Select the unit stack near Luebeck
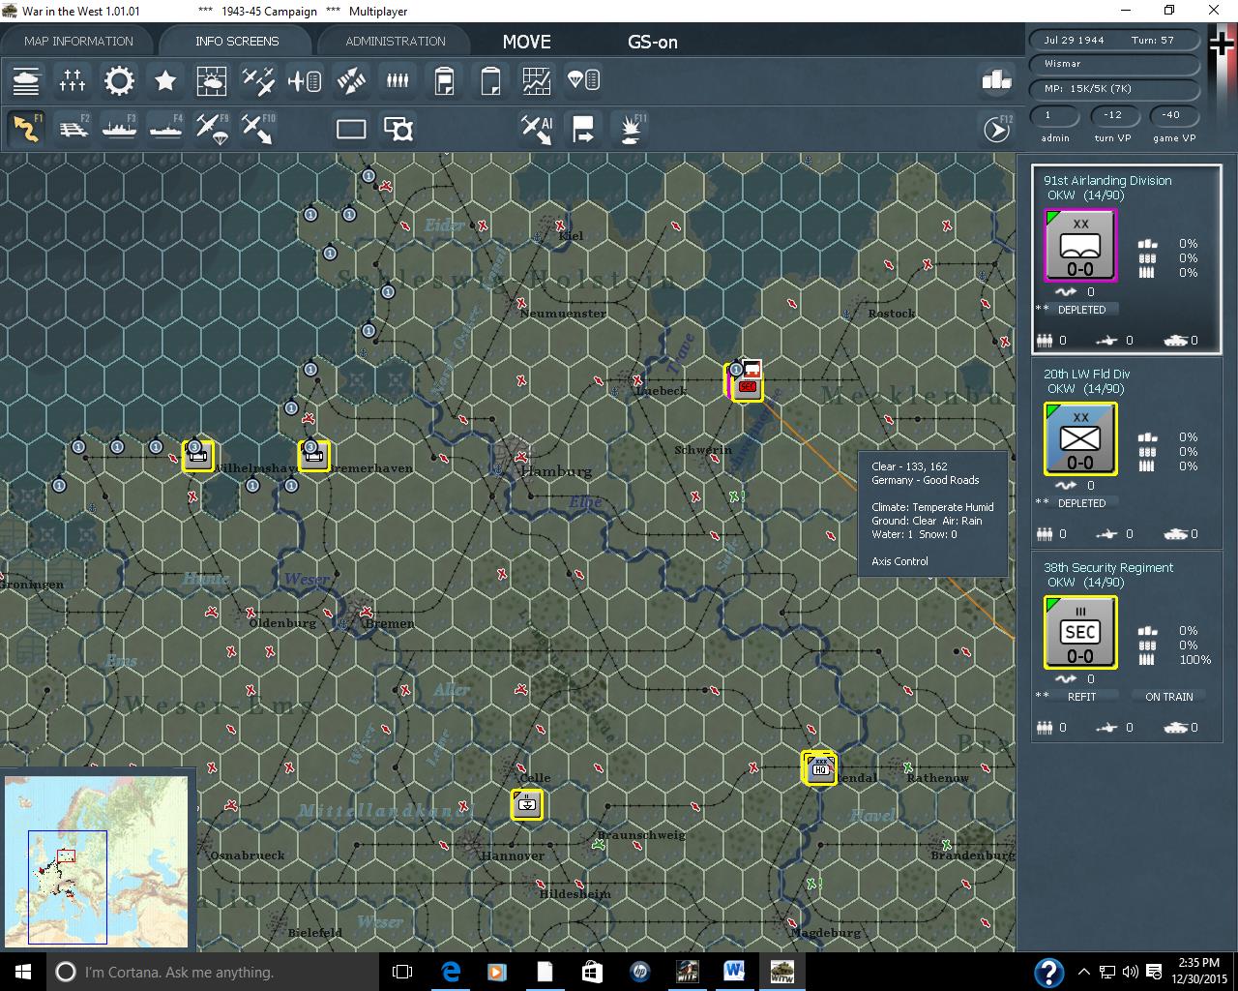 746,383
